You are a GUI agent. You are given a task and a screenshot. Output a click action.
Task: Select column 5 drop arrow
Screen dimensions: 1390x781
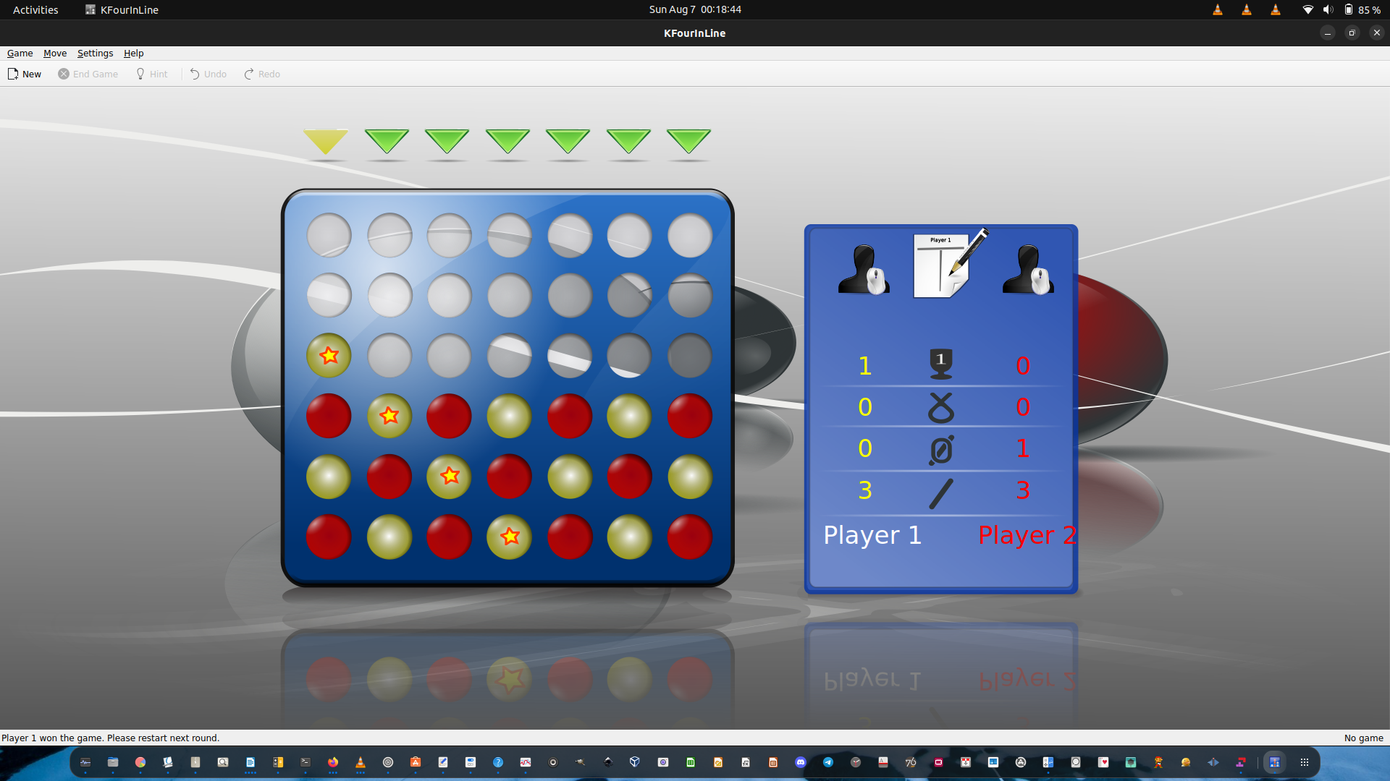click(568, 140)
